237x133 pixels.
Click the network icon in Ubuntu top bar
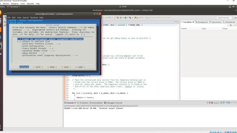click(x=230, y=7)
